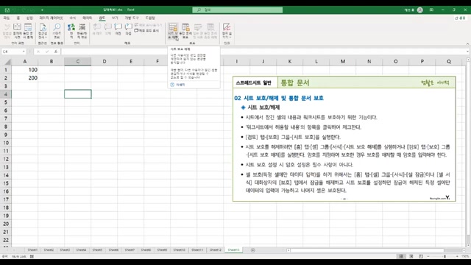Switch to Normal view in status bar
The width and height of the screenshot is (471, 265).
pyautogui.click(x=401, y=256)
